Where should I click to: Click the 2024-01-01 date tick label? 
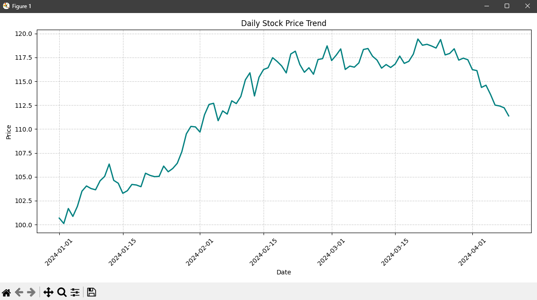point(58,252)
